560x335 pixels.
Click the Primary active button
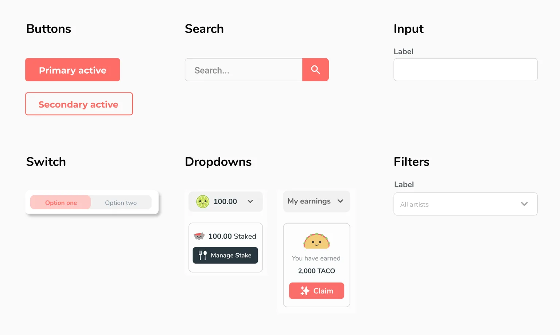73,70
